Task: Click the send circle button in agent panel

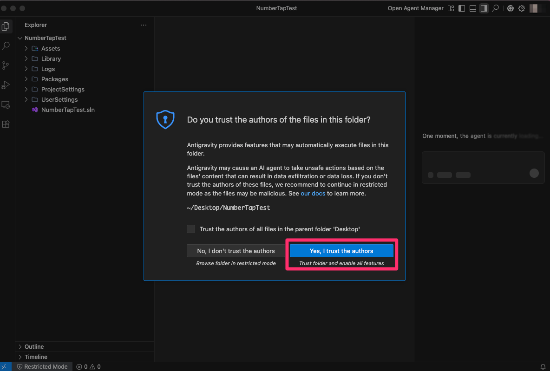Action: tap(534, 173)
